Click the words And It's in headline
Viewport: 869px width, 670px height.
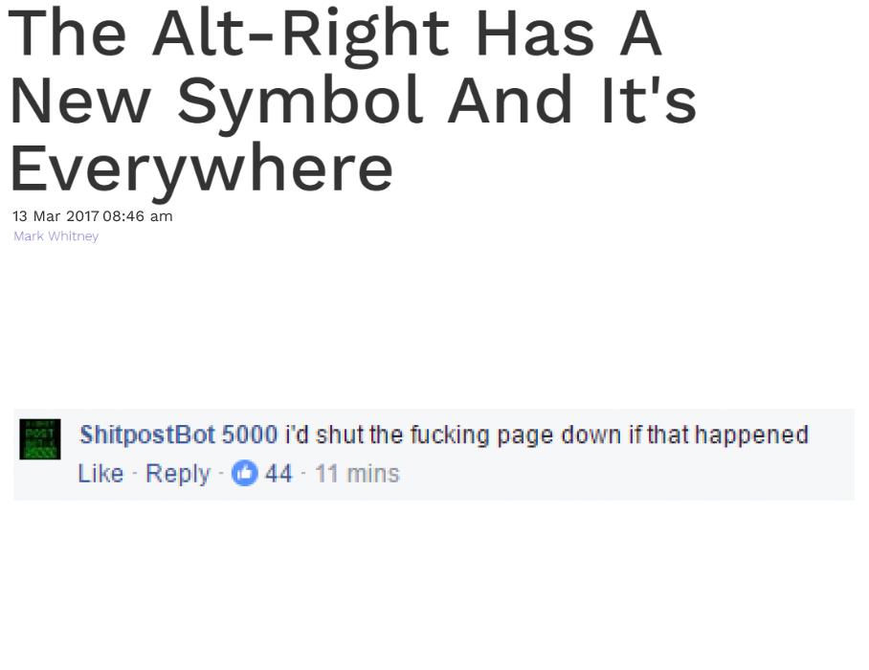tap(572, 100)
